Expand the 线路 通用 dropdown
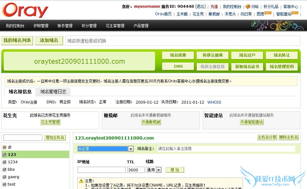This screenshot has width=307, height=189. tap(158, 170)
